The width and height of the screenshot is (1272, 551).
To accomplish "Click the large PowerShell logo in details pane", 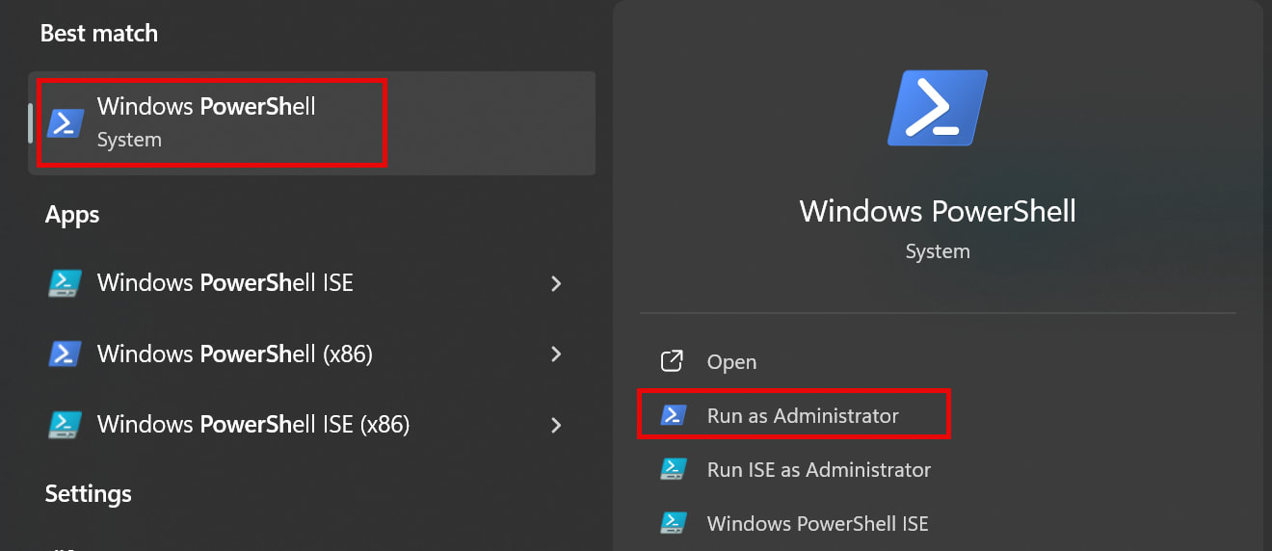I will [x=938, y=107].
